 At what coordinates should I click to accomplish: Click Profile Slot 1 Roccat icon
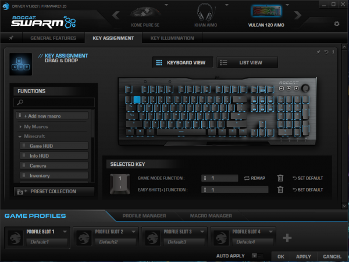pos(15,238)
